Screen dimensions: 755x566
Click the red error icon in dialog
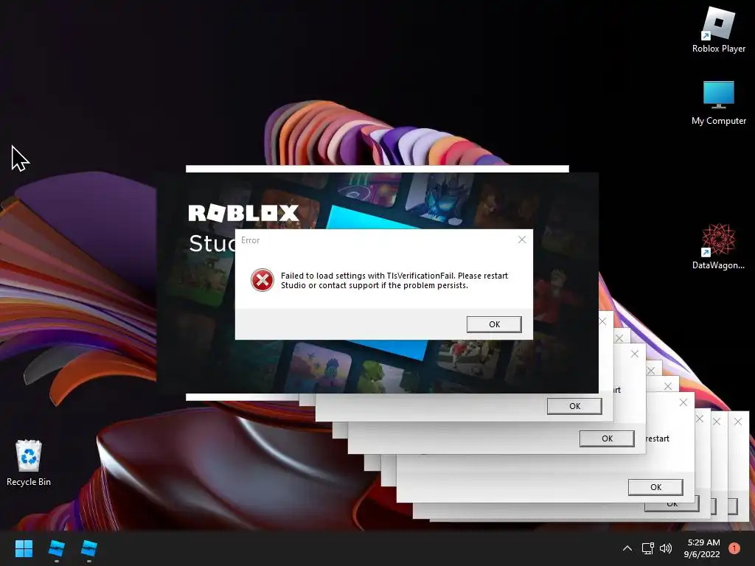pyautogui.click(x=262, y=280)
